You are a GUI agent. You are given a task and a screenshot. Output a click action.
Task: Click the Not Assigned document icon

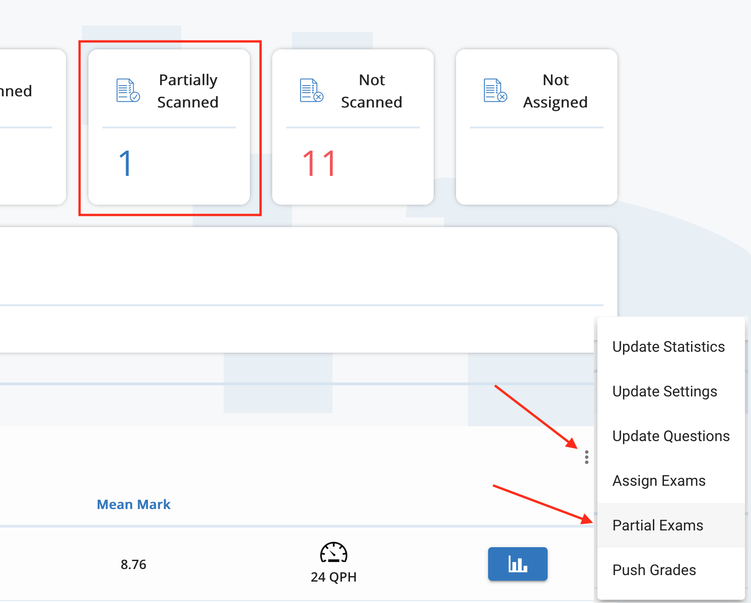[496, 90]
